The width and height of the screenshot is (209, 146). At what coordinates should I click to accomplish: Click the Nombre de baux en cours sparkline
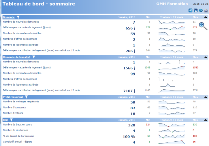point(171,125)
